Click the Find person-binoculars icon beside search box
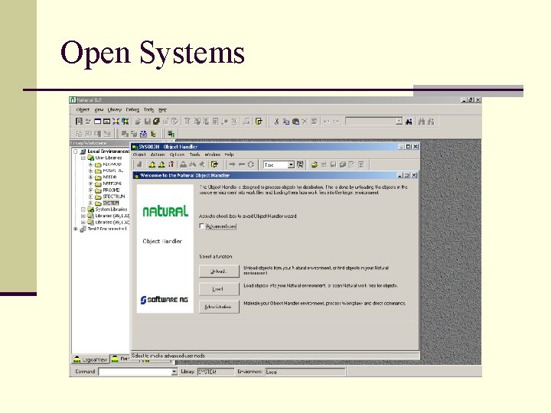Image resolution: width=551 pixels, height=413 pixels. pos(409,122)
